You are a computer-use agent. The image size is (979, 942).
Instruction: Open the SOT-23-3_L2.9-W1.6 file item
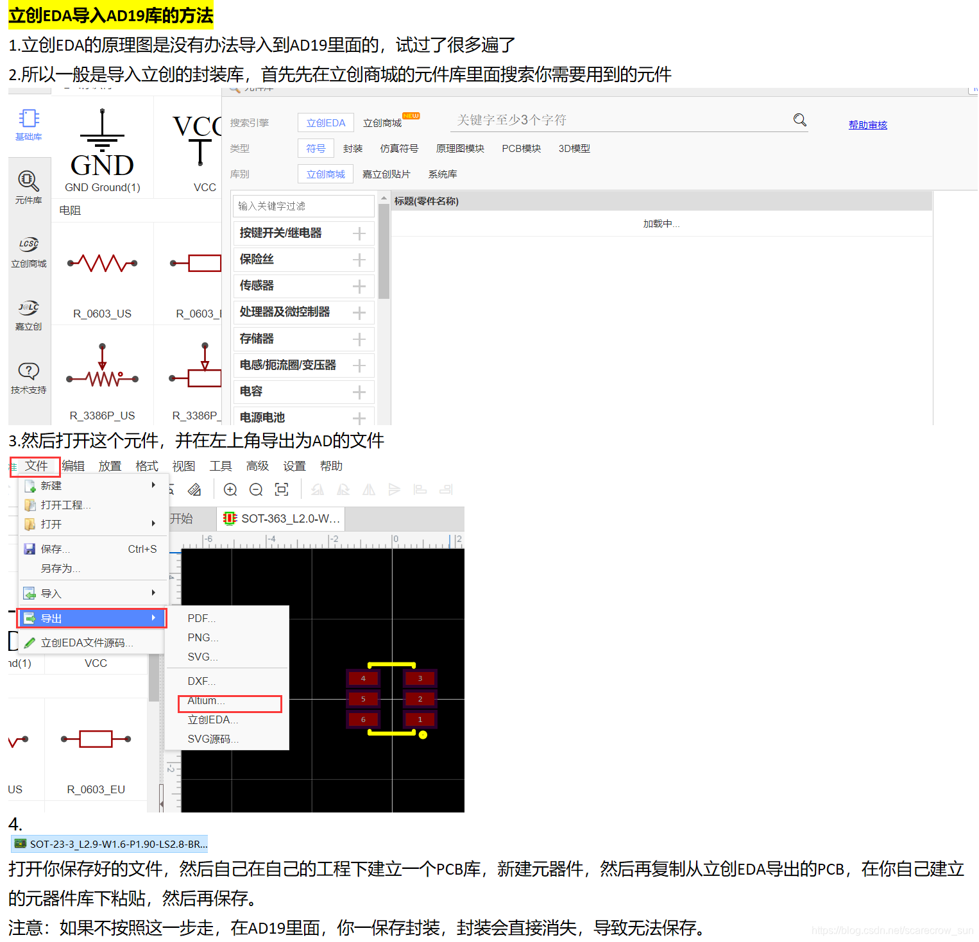tap(110, 844)
